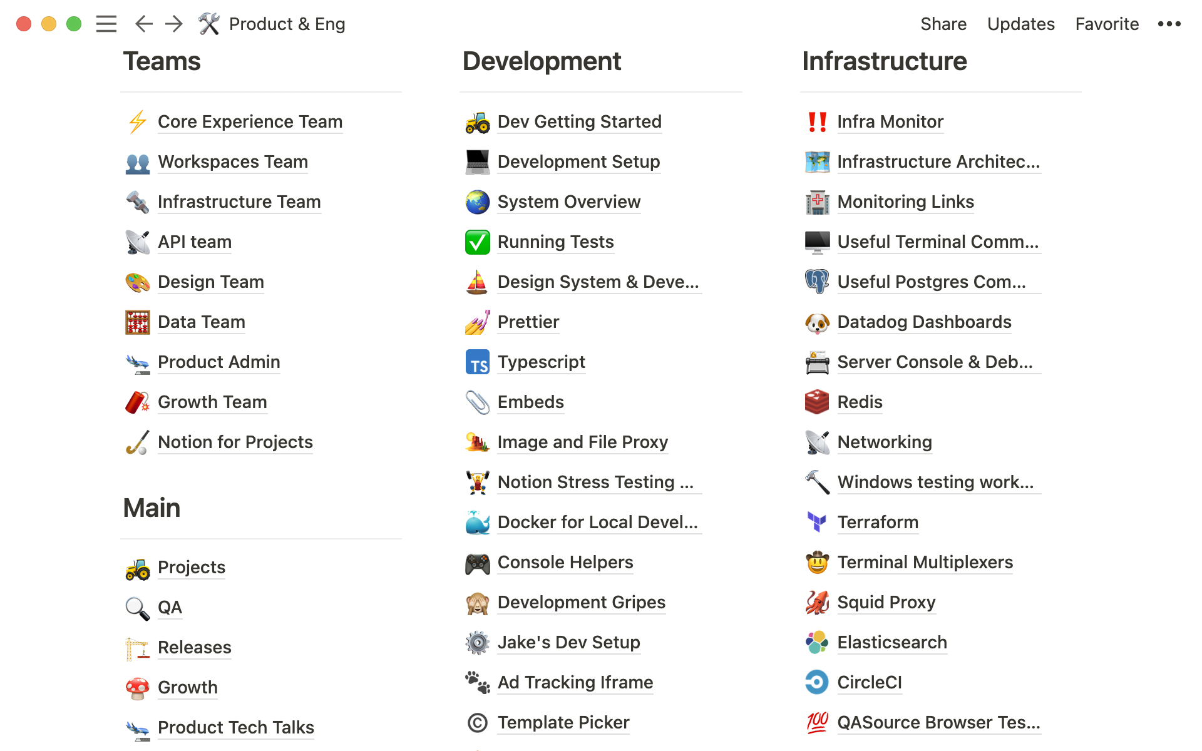Click the Notion for Projects link

[235, 442]
